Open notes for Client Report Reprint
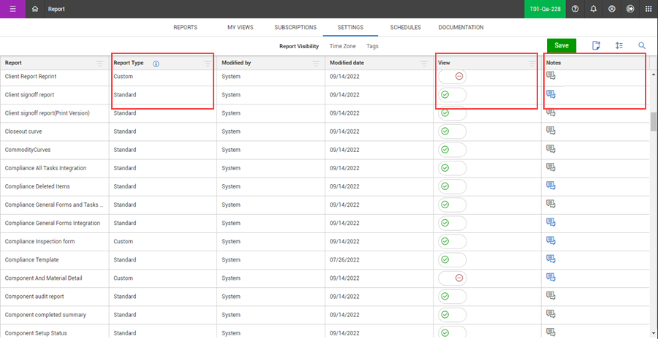The image size is (658, 339). tap(551, 76)
